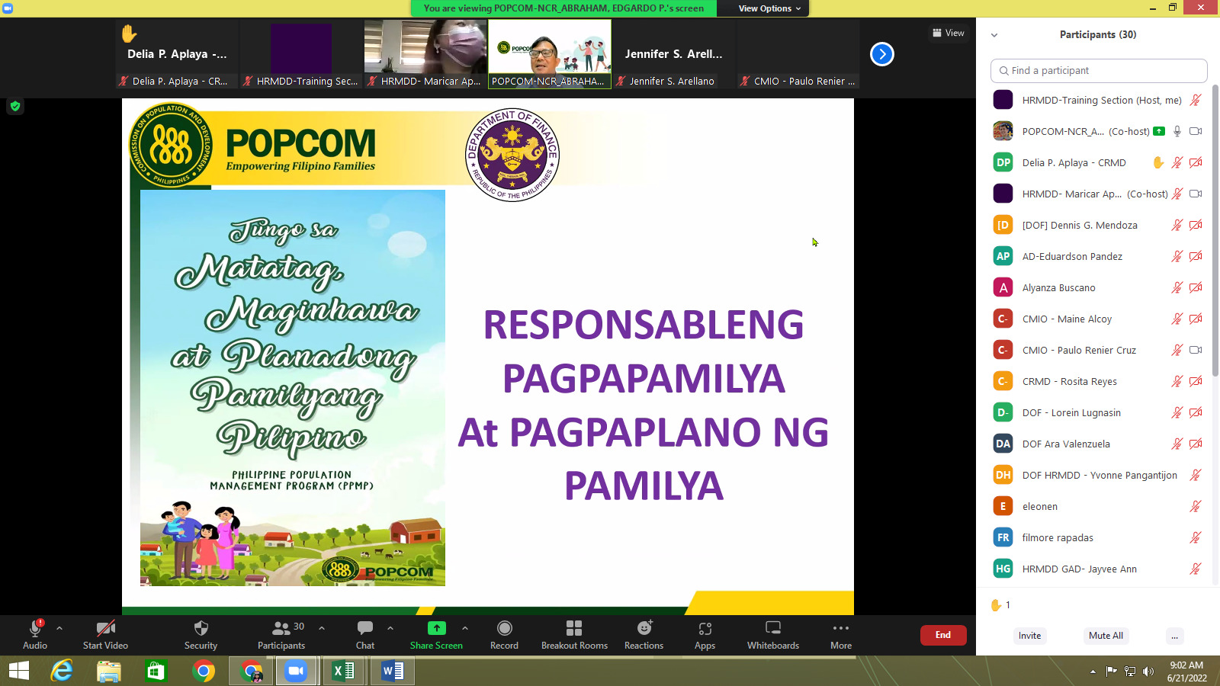Screen dimensions: 1220x686
Task: Open the More options menu in the toolbar
Action: tap(841, 635)
